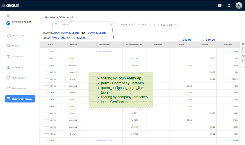
Task: Open My Accounts in sidebar
Action: click(18, 36)
